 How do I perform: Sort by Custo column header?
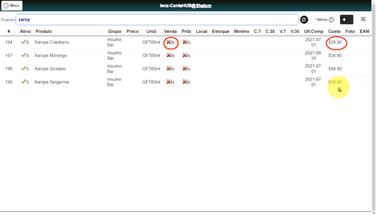tap(334, 32)
